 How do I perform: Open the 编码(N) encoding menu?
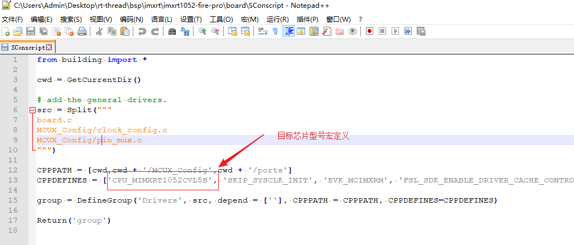click(131, 20)
